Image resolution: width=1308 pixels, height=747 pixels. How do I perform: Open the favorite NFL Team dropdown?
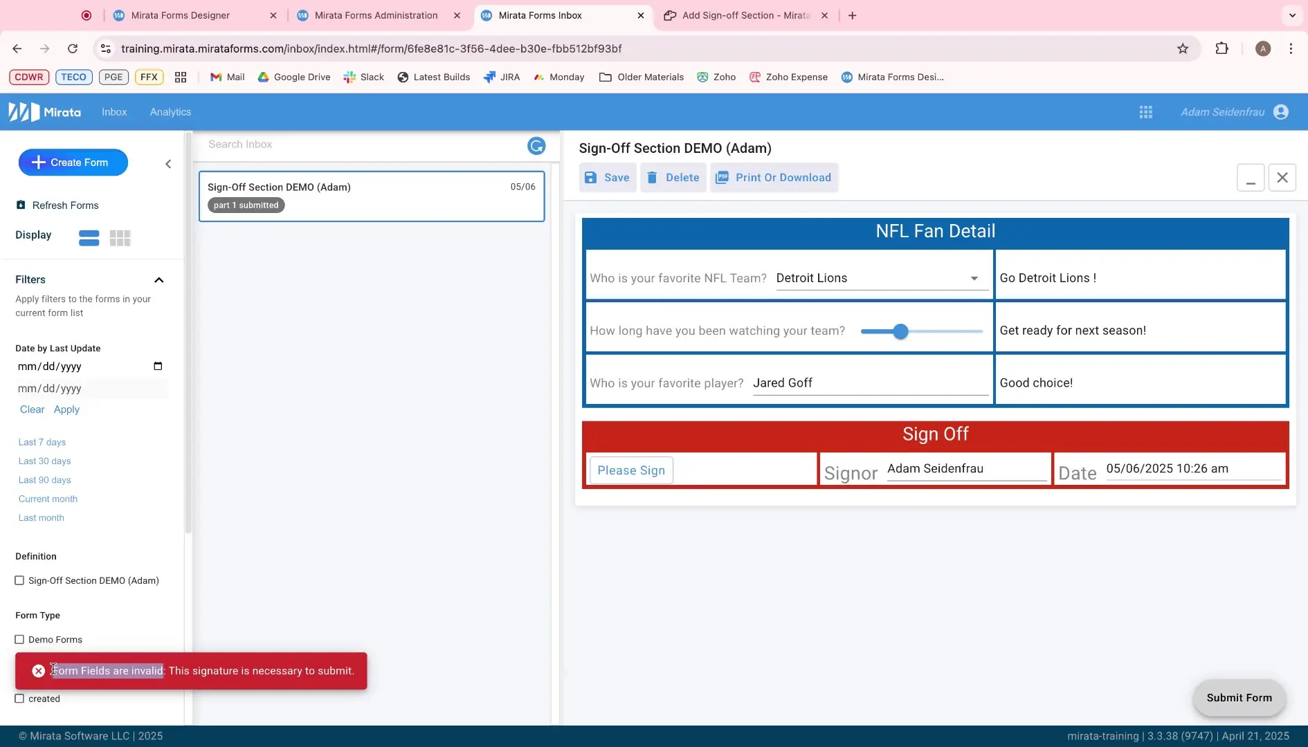(x=973, y=278)
